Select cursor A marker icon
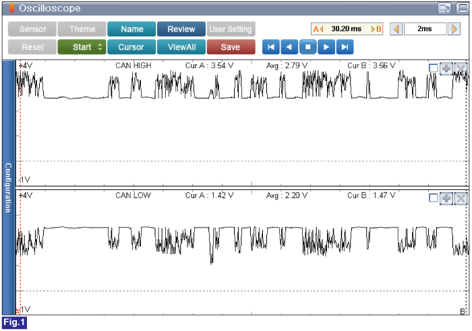The height and width of the screenshot is (331, 472). coord(318,29)
